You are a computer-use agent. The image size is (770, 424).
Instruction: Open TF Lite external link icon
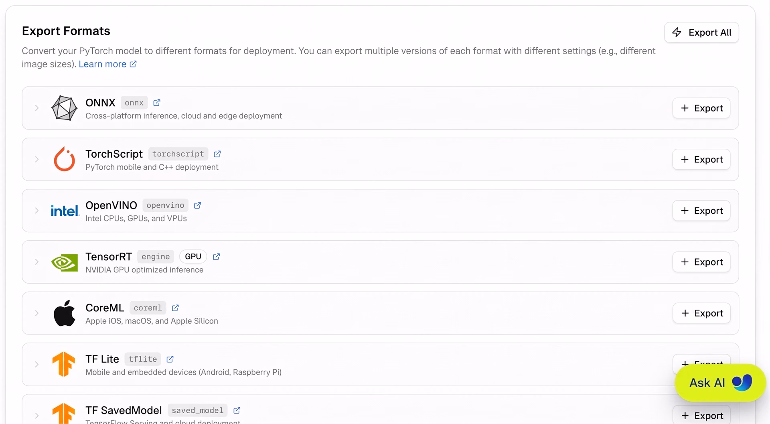click(x=170, y=359)
